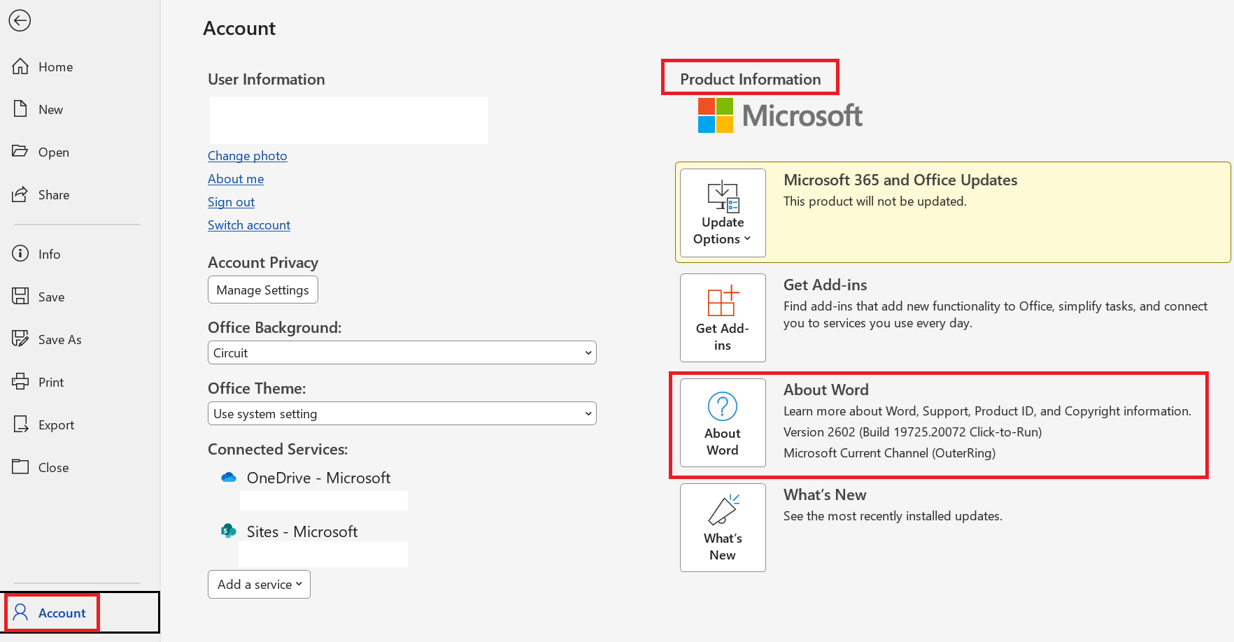1234x642 pixels.
Task: Click the SharePoint Sites icon
Action: coord(229,531)
